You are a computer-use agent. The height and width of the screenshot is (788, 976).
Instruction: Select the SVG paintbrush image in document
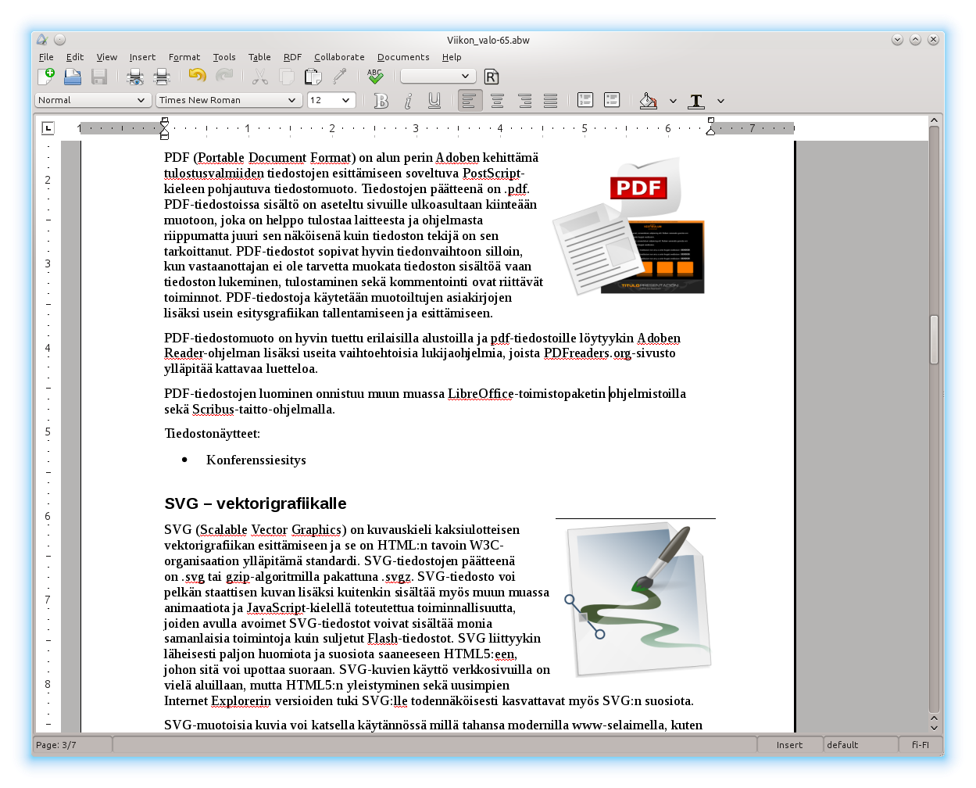637,600
